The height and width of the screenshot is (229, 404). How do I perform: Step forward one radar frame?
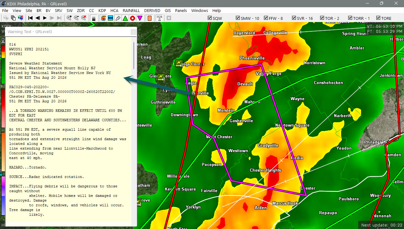tap(52, 18)
